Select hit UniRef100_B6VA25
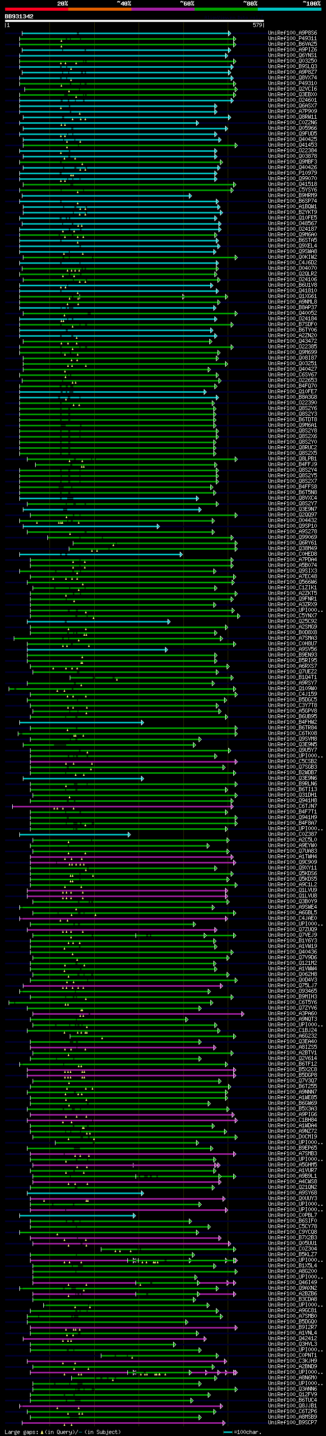The width and height of the screenshot is (326, 1436). (292, 44)
